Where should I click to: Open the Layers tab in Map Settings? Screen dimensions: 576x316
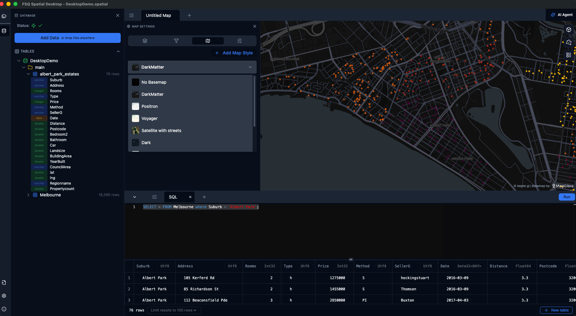pos(145,41)
